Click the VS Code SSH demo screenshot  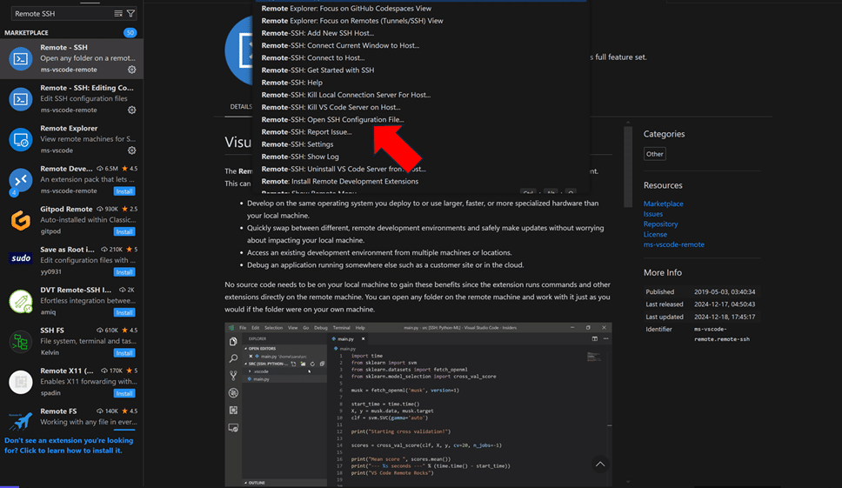(418, 404)
